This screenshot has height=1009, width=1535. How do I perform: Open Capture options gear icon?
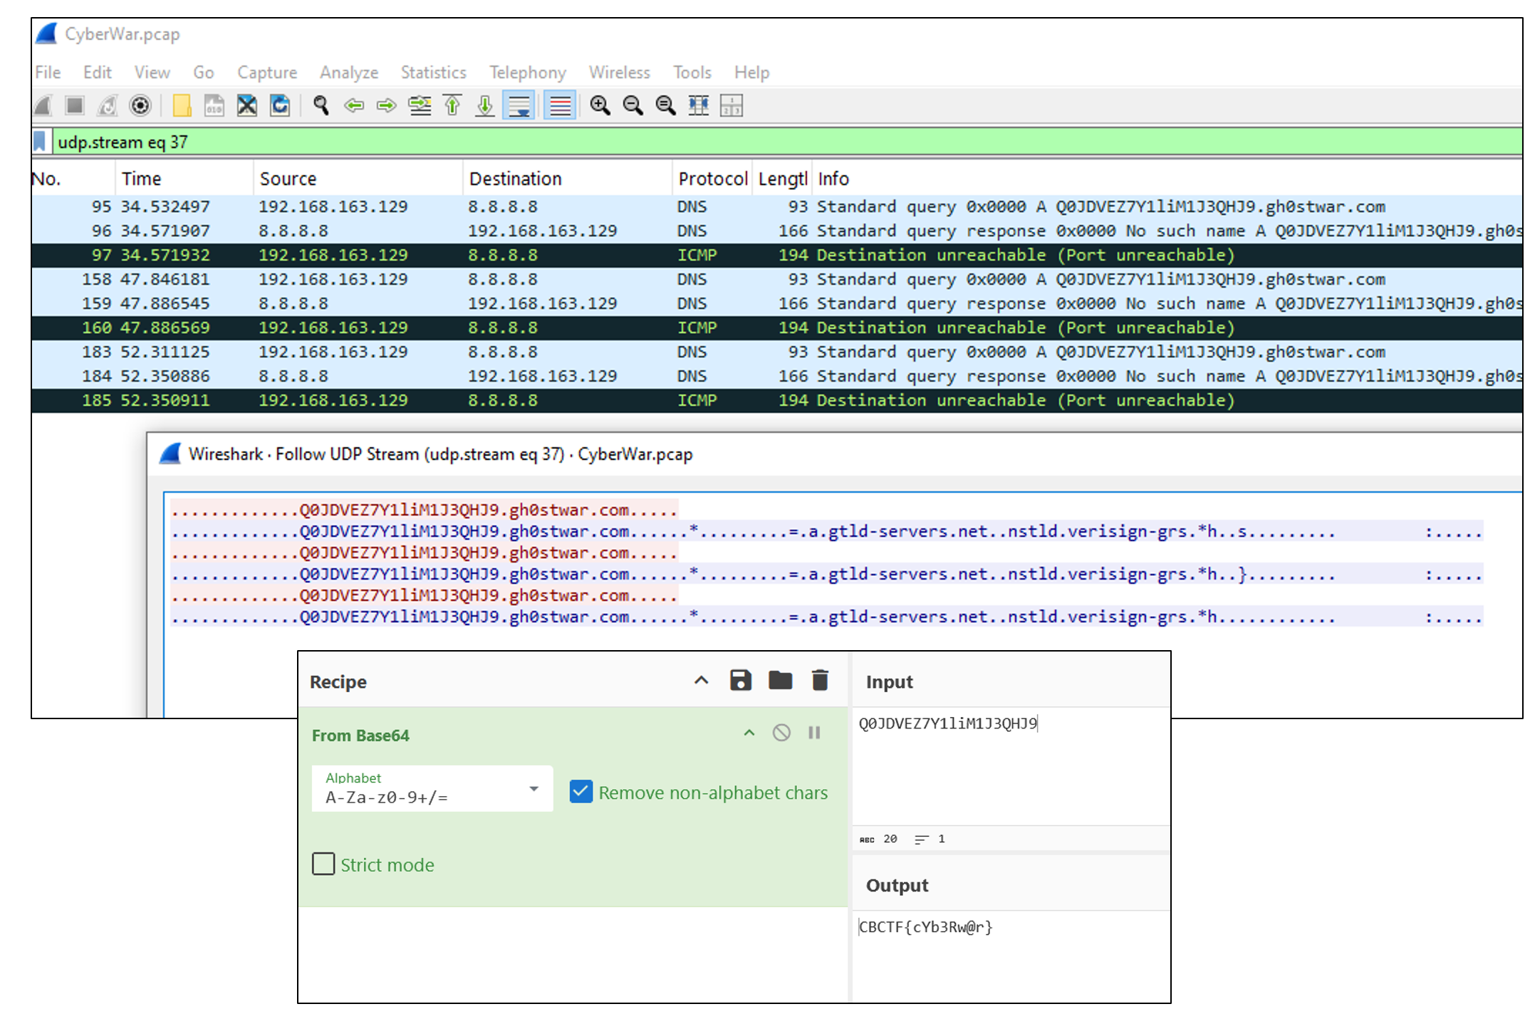tap(140, 106)
